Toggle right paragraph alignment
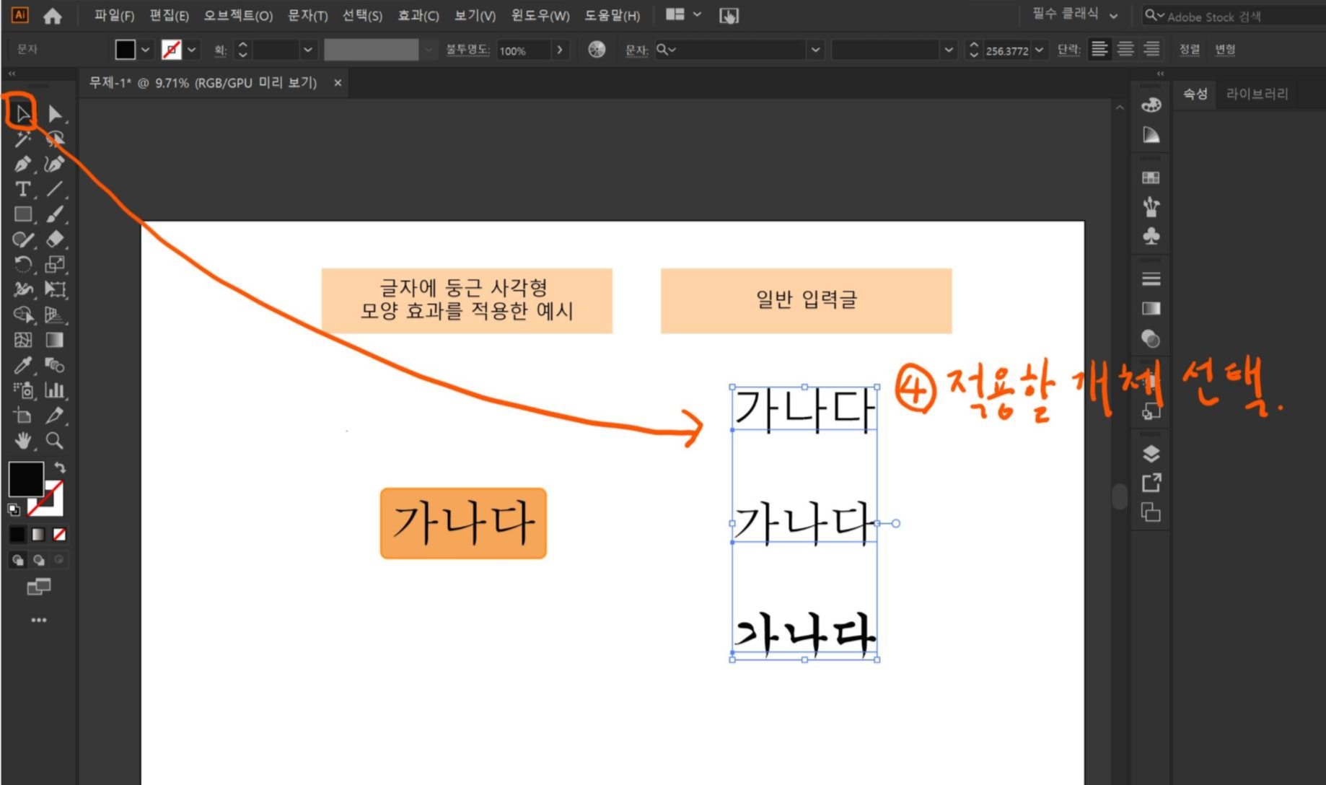The width and height of the screenshot is (1326, 785). pyautogui.click(x=1151, y=49)
